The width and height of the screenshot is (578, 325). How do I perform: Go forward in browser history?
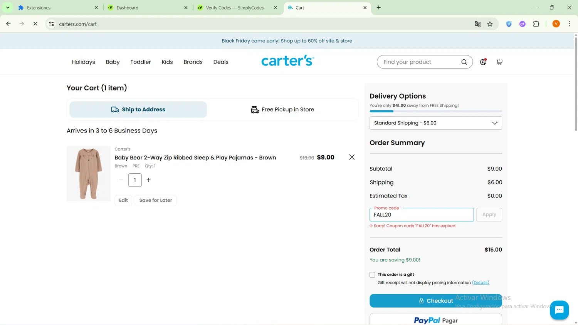pos(22,24)
